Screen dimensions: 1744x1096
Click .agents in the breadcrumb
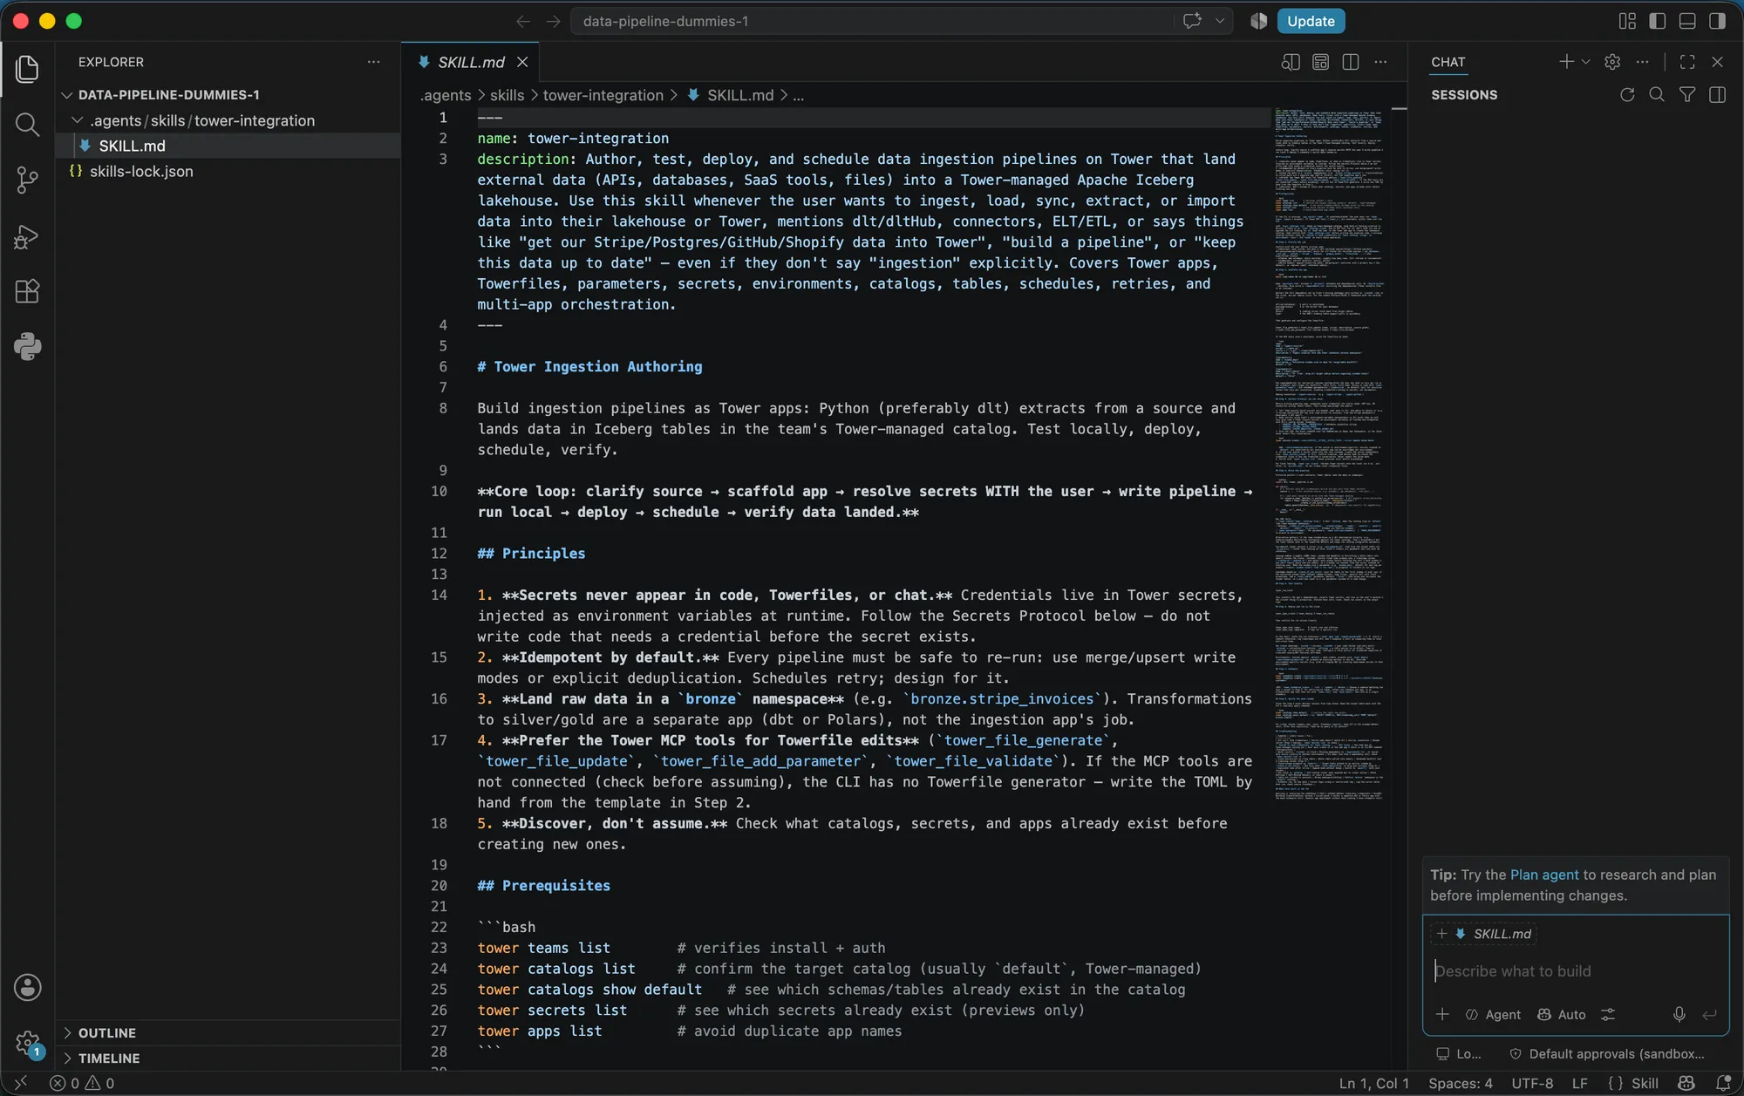pos(446,95)
